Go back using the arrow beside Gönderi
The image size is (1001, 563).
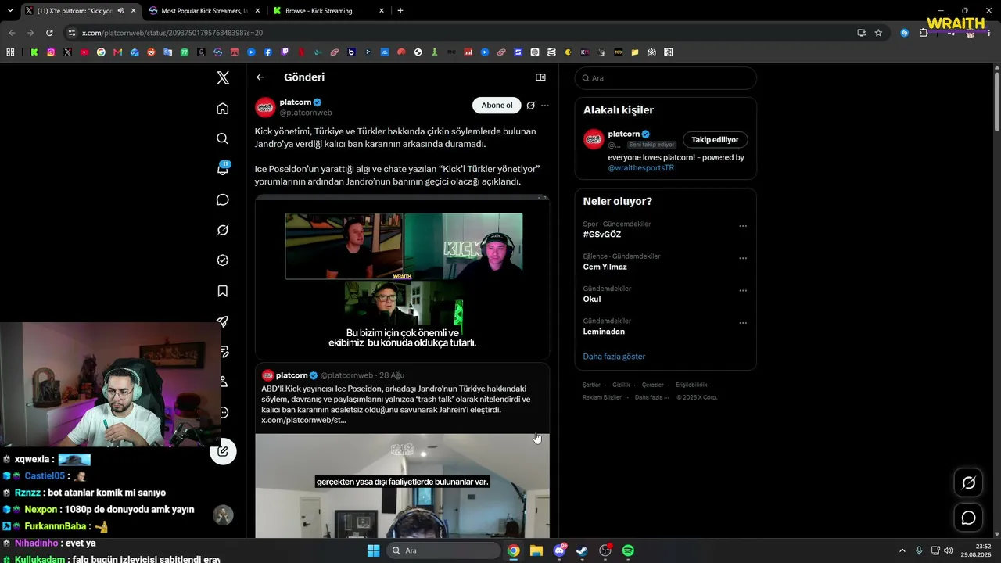(x=260, y=77)
